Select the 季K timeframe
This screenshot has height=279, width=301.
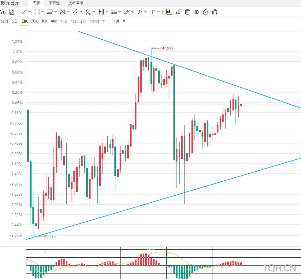[54, 21]
